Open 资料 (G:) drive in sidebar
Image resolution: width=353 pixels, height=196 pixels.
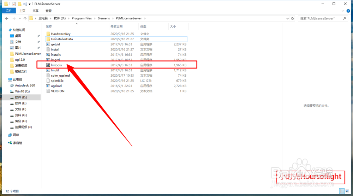tap(21, 115)
